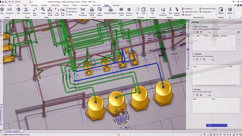Screen dimensions: 242x136
Task: Open the Defaults settings
Action: [221, 11]
